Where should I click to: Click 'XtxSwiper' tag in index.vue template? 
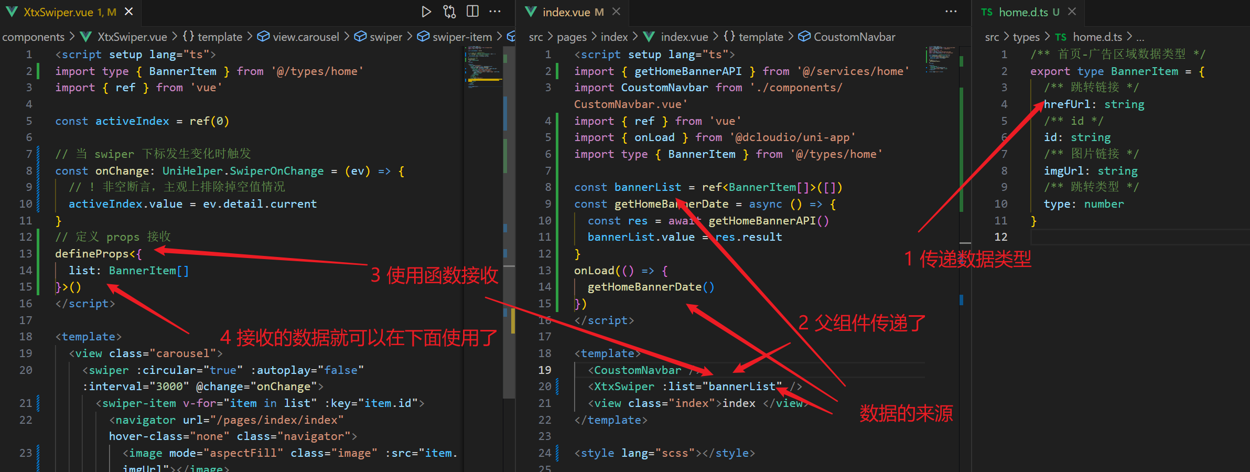(x=624, y=387)
